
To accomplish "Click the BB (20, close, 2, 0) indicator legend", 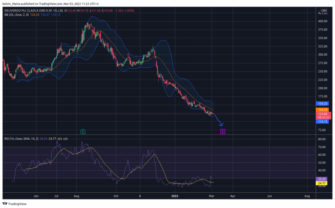I will [16, 15].
